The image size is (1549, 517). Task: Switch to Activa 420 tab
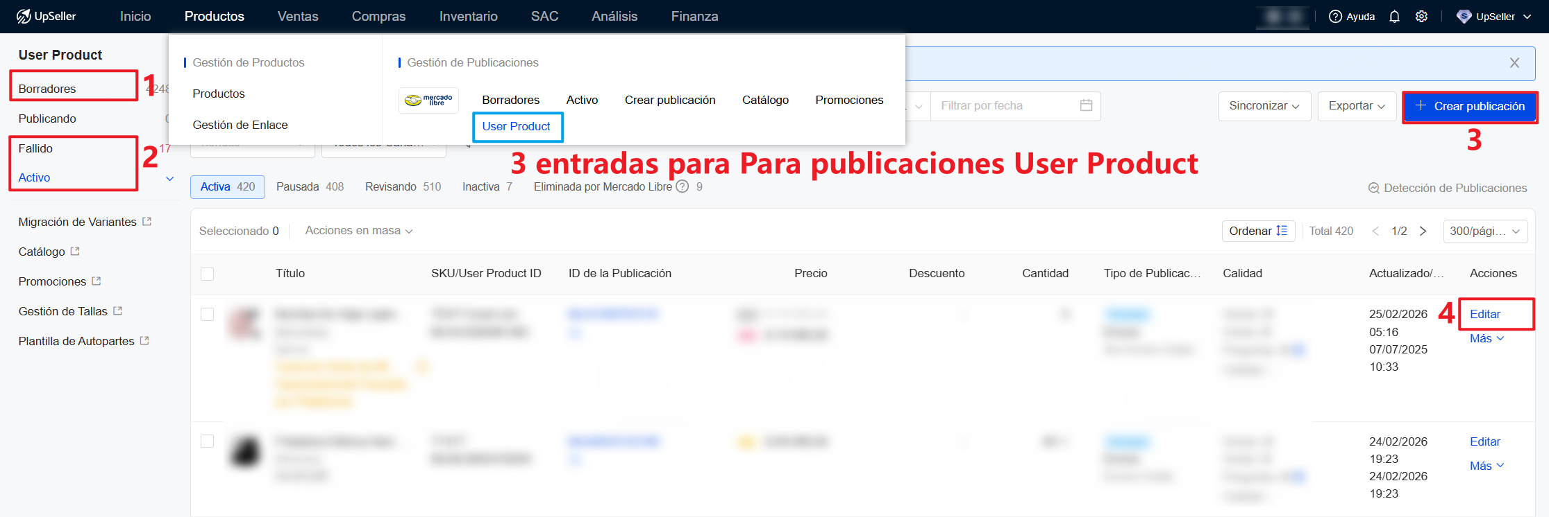point(228,186)
